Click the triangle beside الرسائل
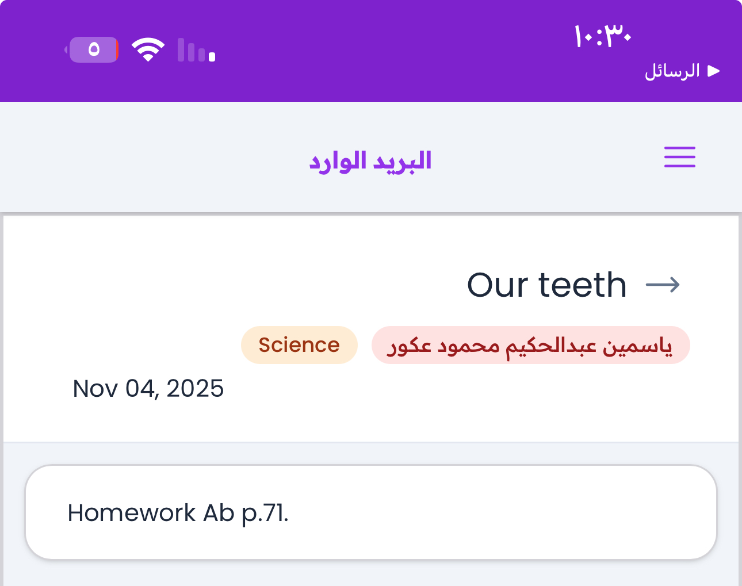The height and width of the screenshot is (586, 742). click(x=714, y=71)
